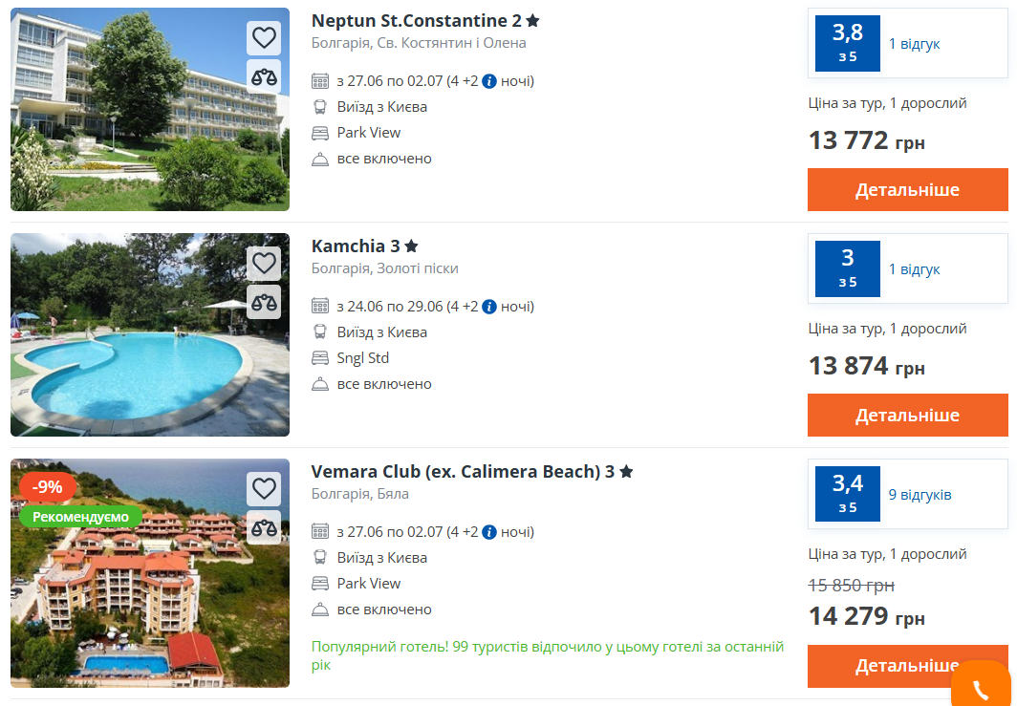
Task: Open the nights info tooltip on Vemara dates
Action: pyautogui.click(x=488, y=531)
